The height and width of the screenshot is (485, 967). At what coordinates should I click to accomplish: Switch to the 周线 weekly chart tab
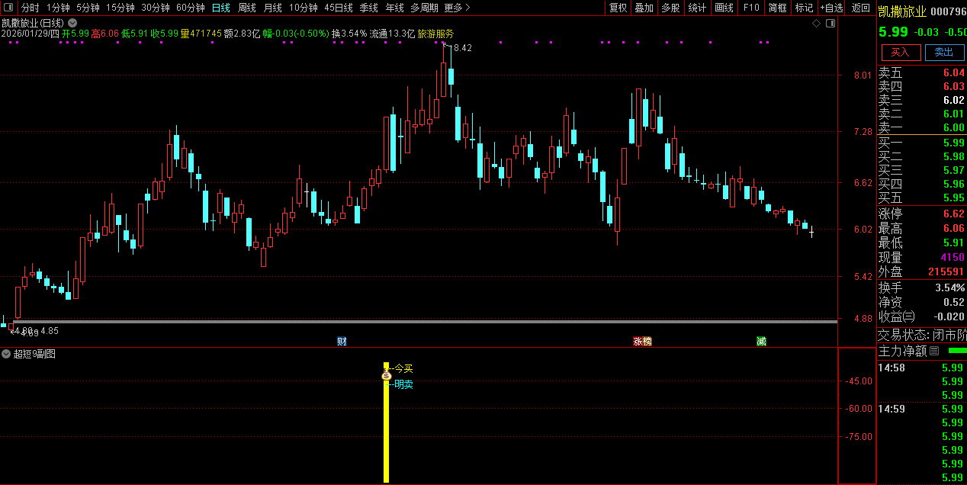(246, 8)
